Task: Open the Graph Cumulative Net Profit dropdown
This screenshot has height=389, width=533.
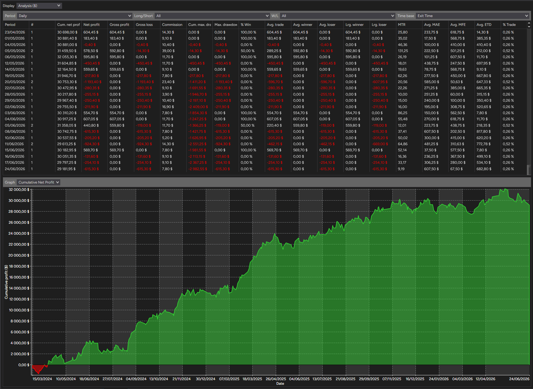Action: [38, 182]
